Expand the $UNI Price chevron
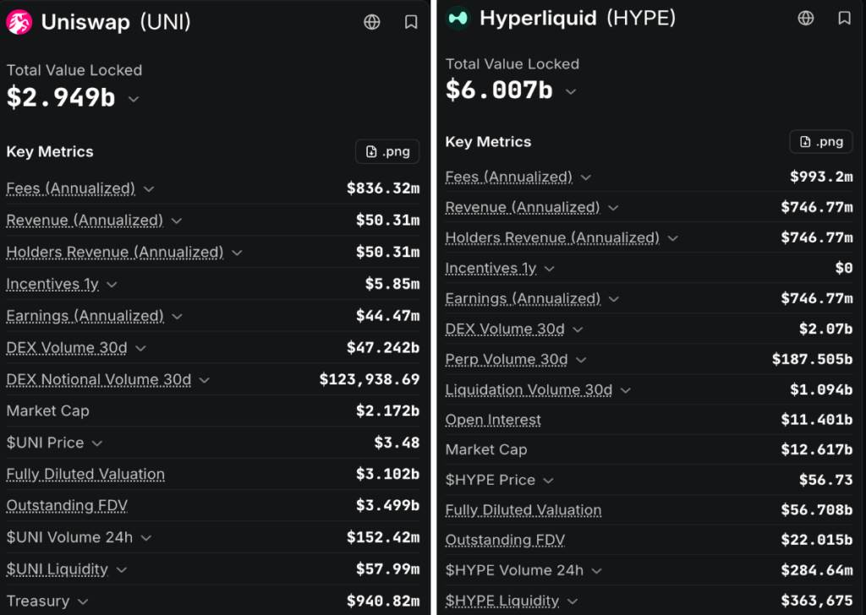866x615 pixels. point(97,444)
